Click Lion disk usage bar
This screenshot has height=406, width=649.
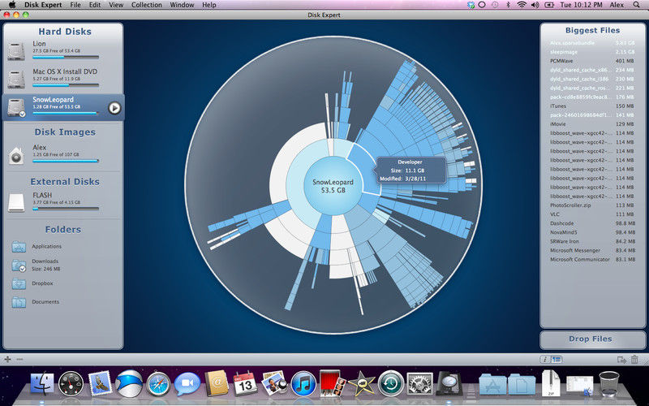coord(66,57)
